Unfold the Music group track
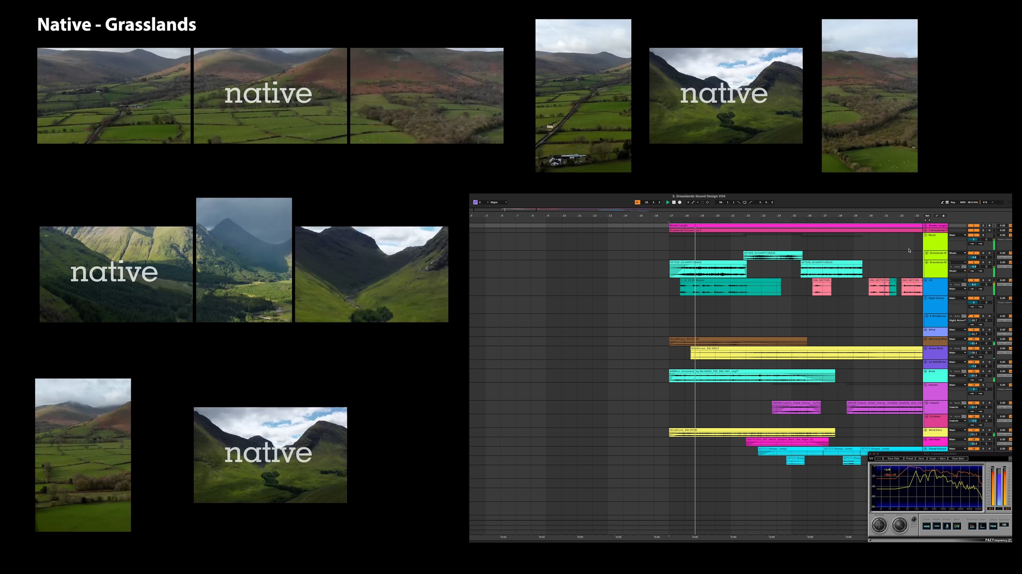This screenshot has width=1022, height=574. coord(926,235)
